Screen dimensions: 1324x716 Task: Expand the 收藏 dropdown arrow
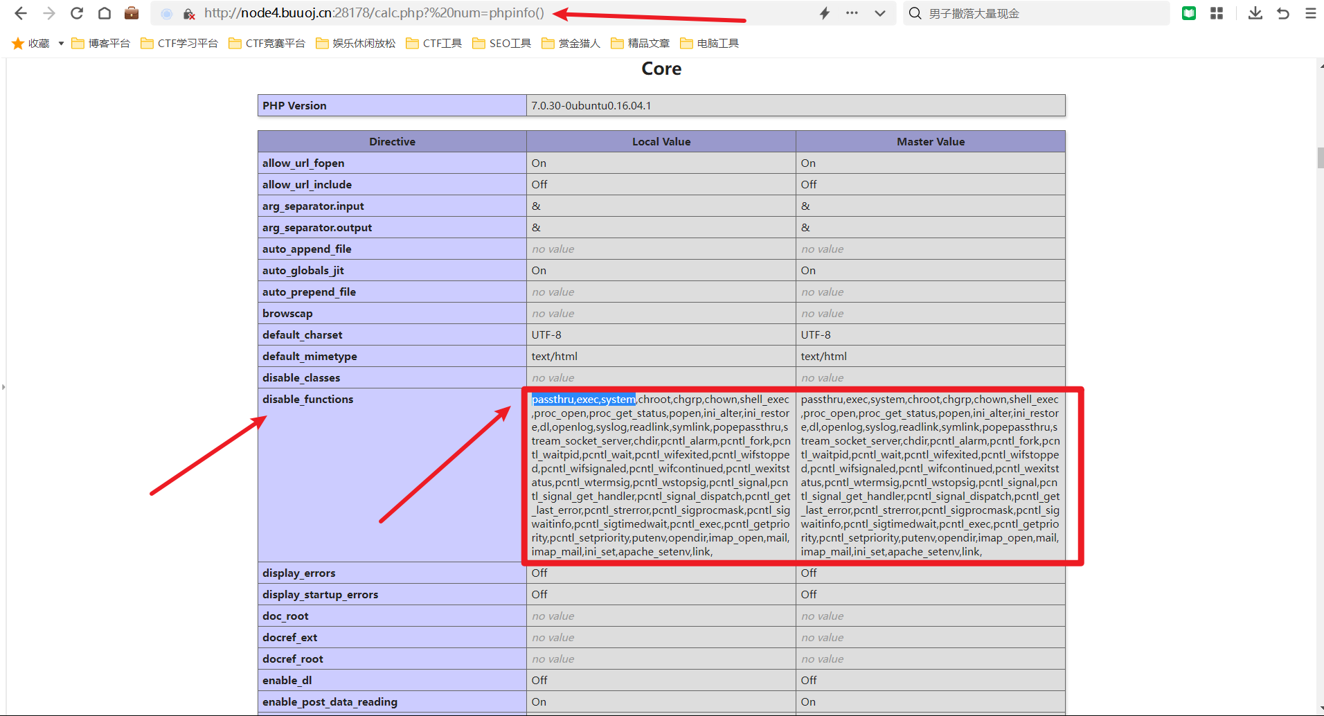click(61, 44)
